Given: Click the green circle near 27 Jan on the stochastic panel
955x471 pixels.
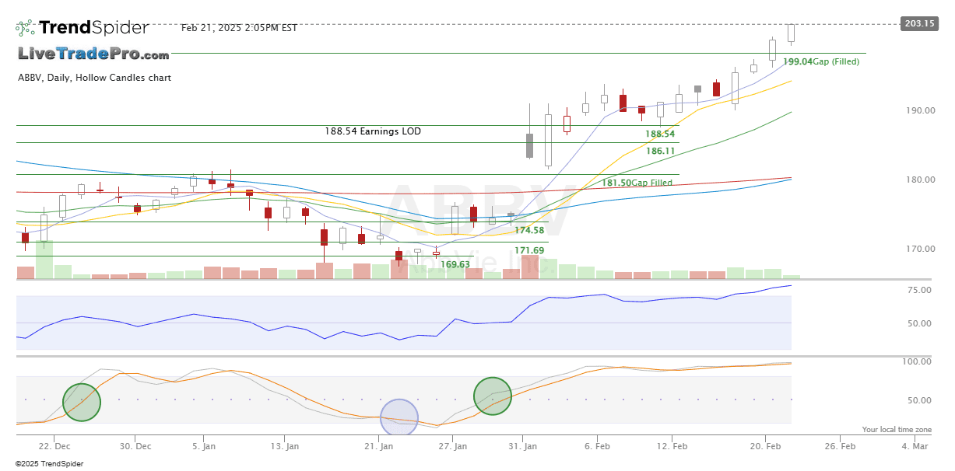Looking at the screenshot, I should (492, 396).
